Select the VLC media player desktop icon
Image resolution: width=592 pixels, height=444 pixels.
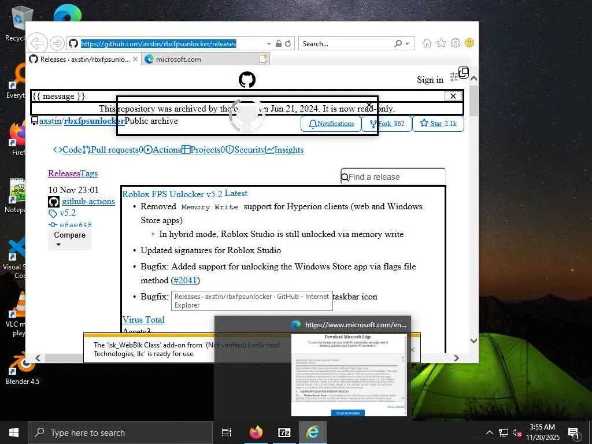click(x=16, y=314)
